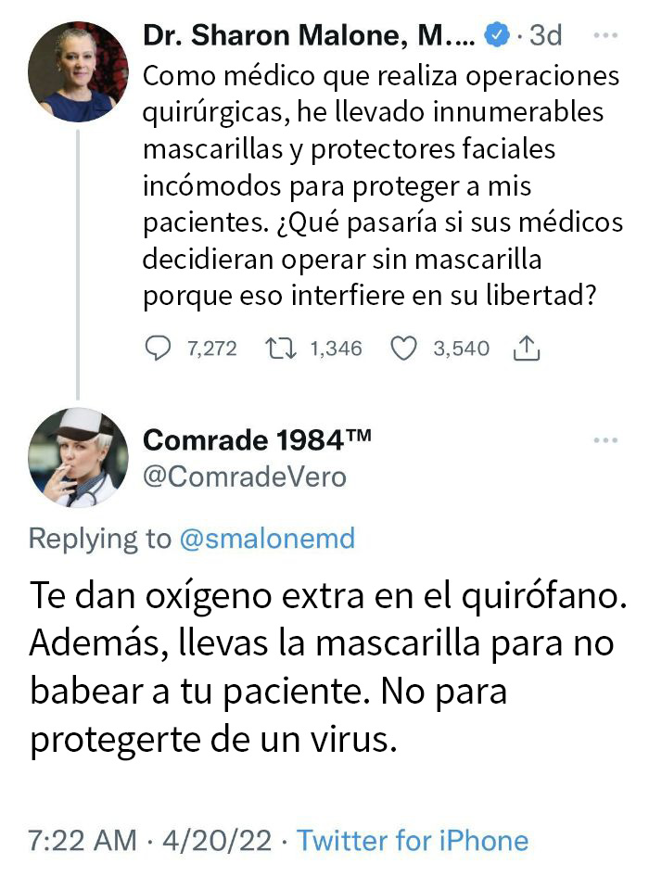Click the 3d timestamp on the tweet

coord(544,36)
